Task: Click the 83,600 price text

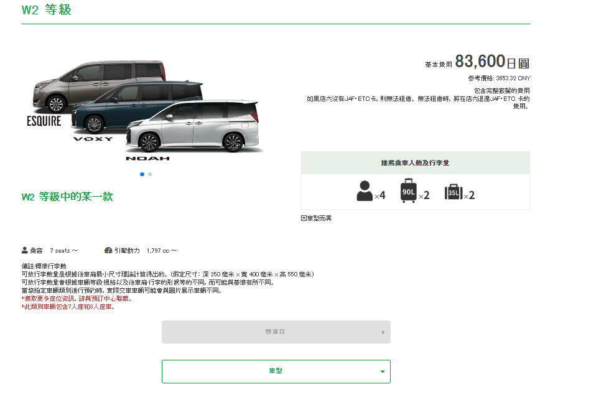Action: click(x=480, y=61)
